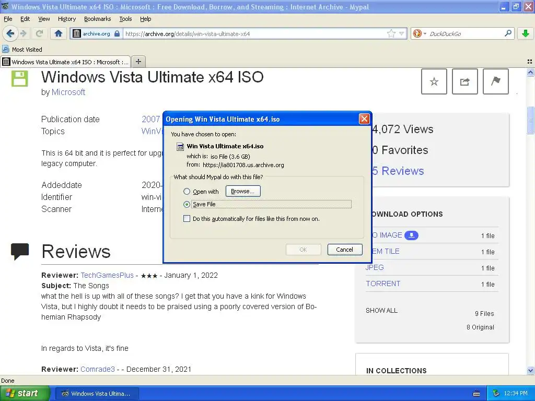
Task: Open the tab groups icon at tab bar end
Action: 530,62
